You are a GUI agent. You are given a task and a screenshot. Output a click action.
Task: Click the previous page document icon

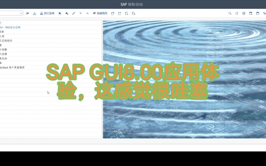coord(119,13)
